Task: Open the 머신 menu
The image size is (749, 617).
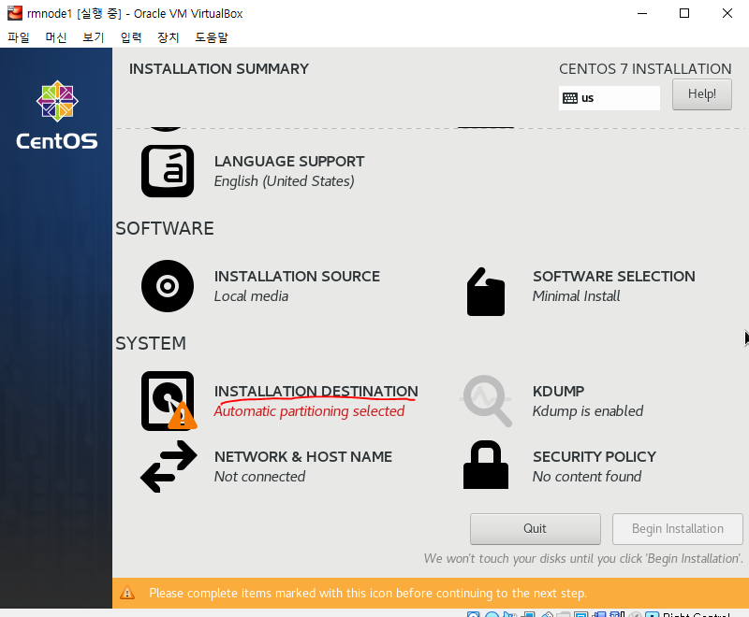Action: pyautogui.click(x=56, y=37)
